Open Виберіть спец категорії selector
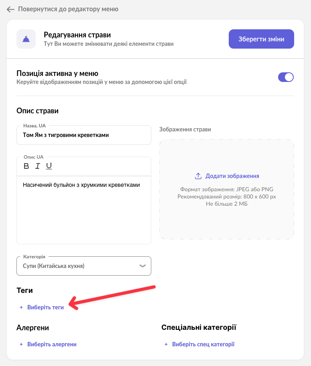The image size is (311, 366). 203,344
